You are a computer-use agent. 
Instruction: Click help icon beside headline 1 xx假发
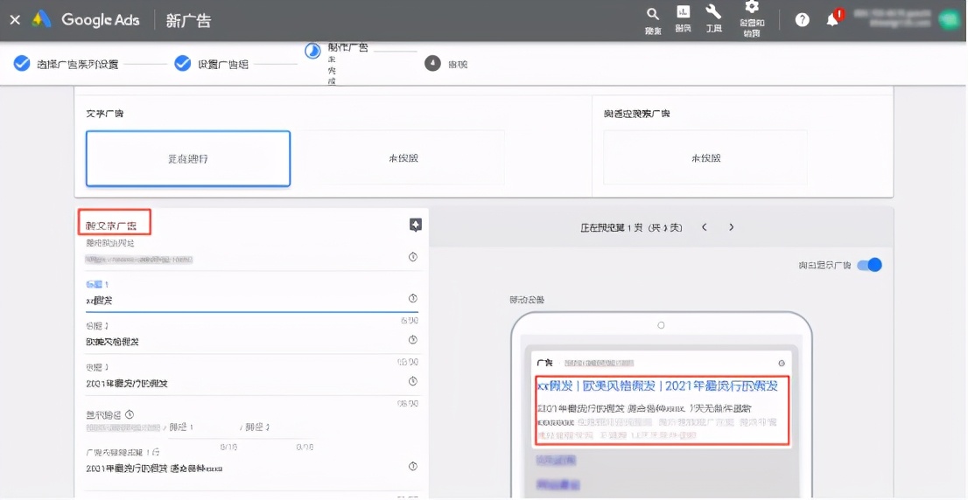(x=413, y=298)
